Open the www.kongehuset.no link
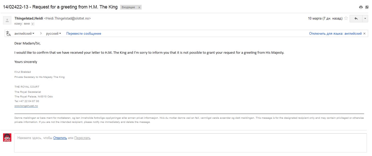 (26, 106)
